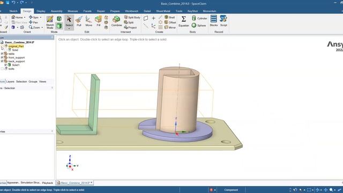The width and height of the screenshot is (343, 193).
Task: Switch to 3D mode icon
Action: click(x=59, y=26)
